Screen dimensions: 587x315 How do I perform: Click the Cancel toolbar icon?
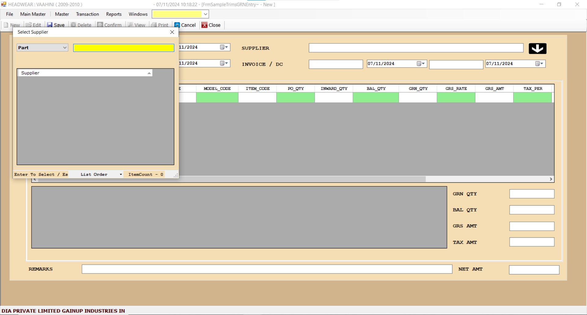[177, 25]
